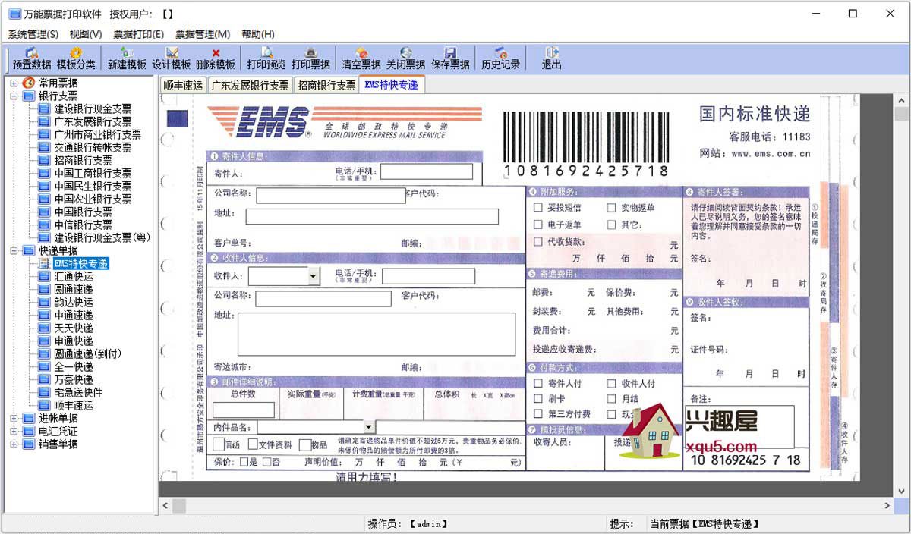Image resolution: width=911 pixels, height=534 pixels.
Task: Select 建设银行现金支票 in the tree
Action: [93, 108]
